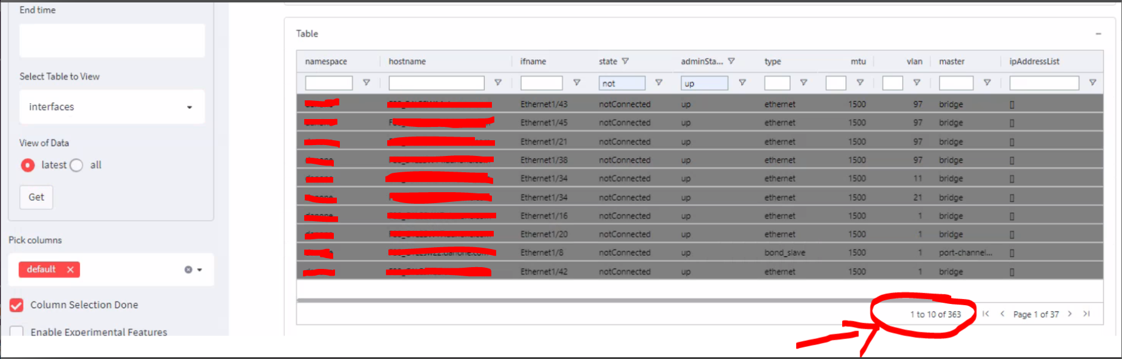
Task: Open the mtu filter funnel icon
Action: [x=860, y=83]
